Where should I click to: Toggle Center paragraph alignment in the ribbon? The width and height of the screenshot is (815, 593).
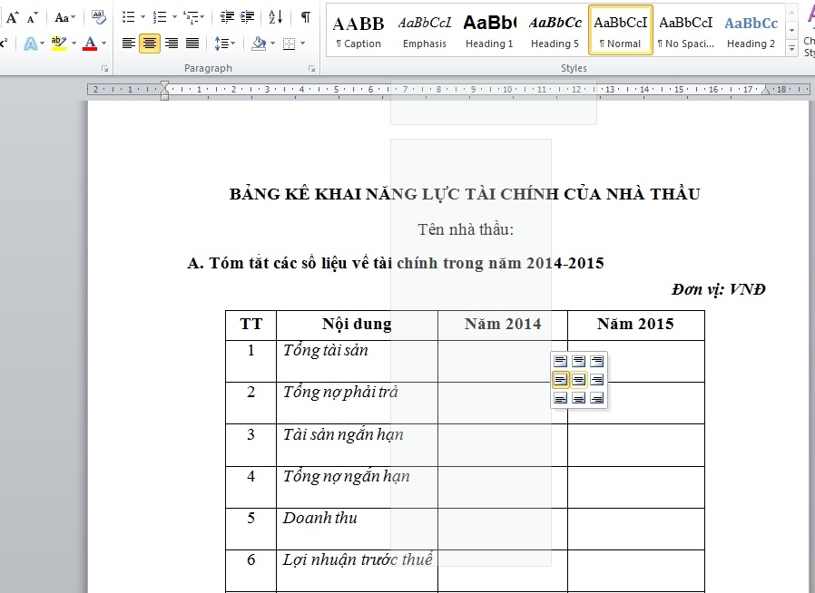click(x=150, y=43)
